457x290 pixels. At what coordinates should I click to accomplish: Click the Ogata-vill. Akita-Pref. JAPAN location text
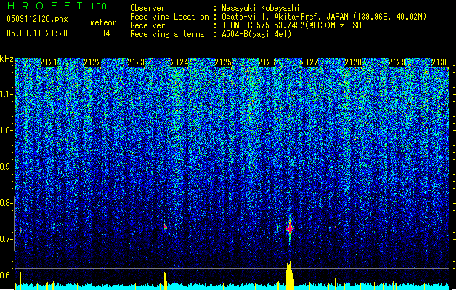click(324, 17)
